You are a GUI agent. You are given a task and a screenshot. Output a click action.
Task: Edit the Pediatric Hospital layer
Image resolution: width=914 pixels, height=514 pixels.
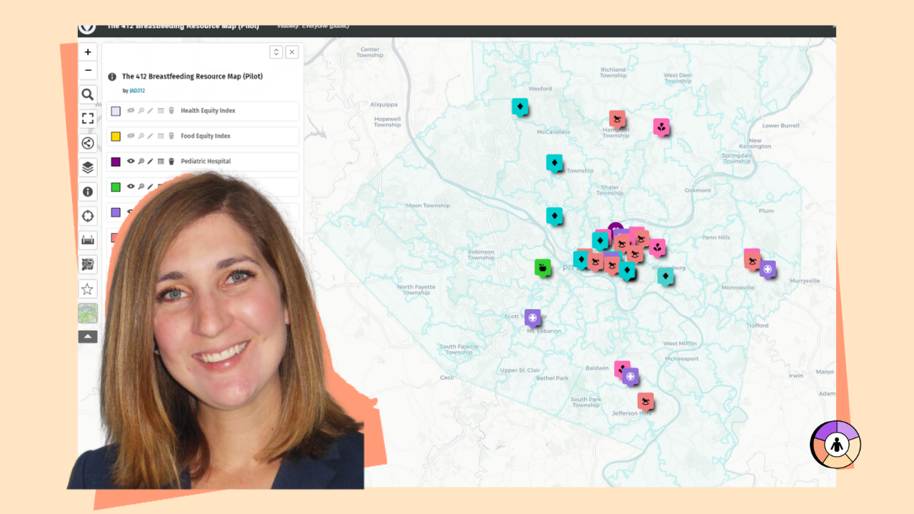151,161
